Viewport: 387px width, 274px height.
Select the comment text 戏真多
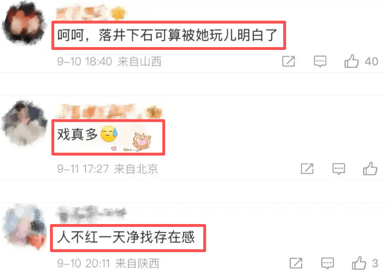point(77,135)
